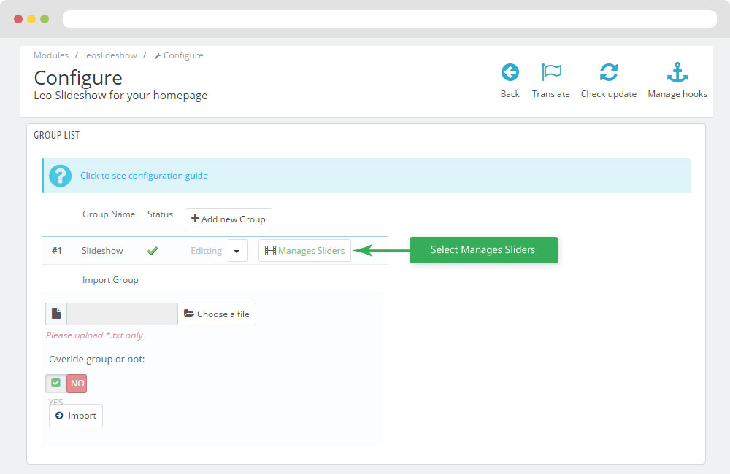Click the file document icon beside upload field
Viewport: 730px width, 474px height.
coord(56,314)
